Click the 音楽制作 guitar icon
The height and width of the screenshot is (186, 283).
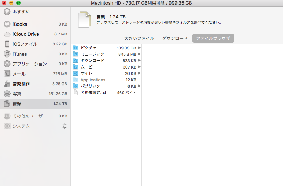pyautogui.click(x=7, y=84)
